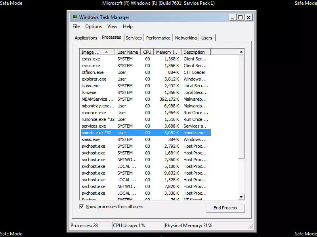The image size is (317, 237).
Task: Select the lsm.exe process row
Action: coord(145,92)
